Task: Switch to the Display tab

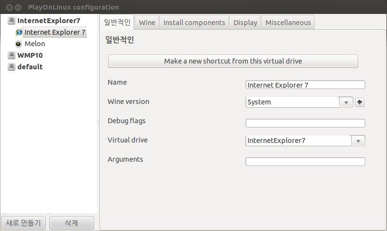Action: (245, 23)
